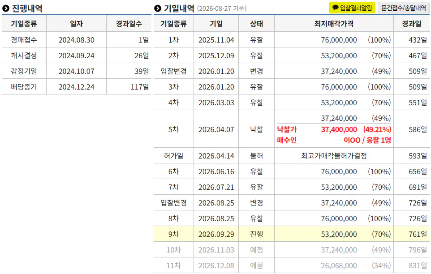Image resolution: width=431 pixels, height=274 pixels.
Task: Click the arrow icon beside 기일내역 heading
Action: (x=158, y=9)
